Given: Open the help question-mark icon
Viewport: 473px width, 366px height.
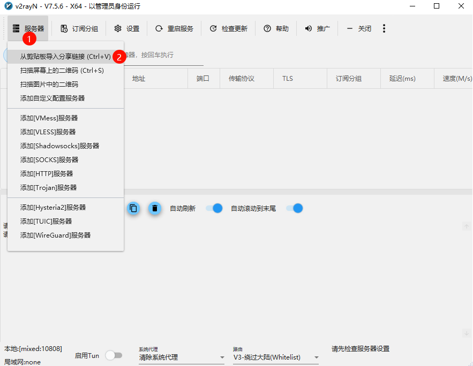Looking at the screenshot, I should point(267,29).
